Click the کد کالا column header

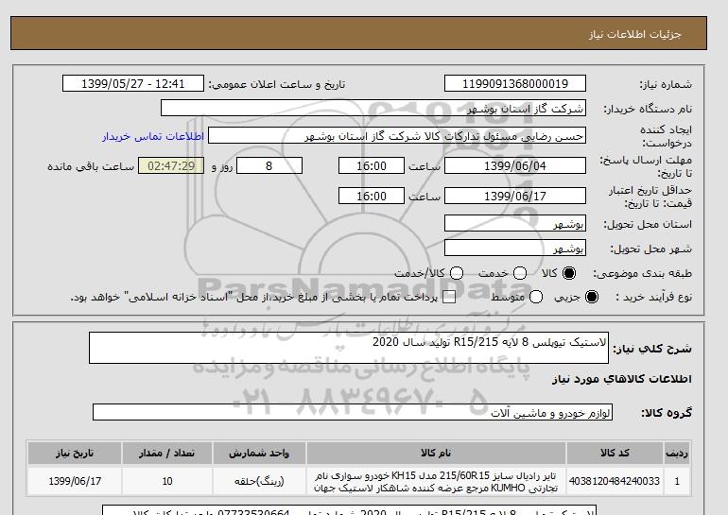(x=615, y=453)
